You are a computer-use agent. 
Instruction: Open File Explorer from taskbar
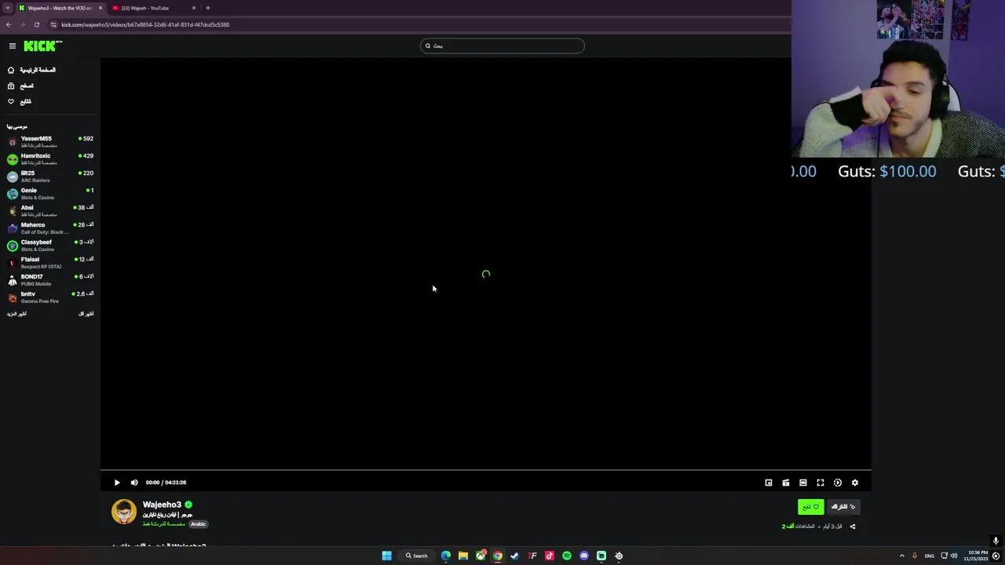pos(463,556)
